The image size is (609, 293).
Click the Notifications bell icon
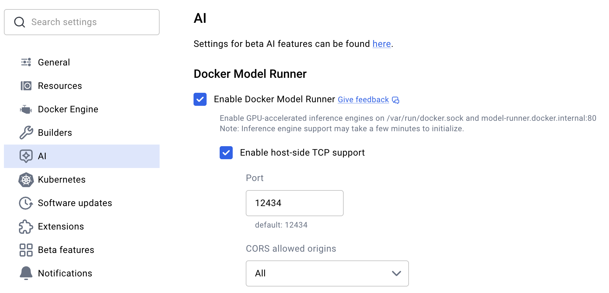coord(26,273)
